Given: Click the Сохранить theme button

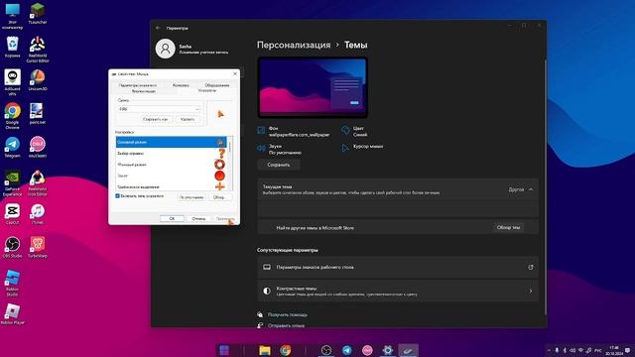Looking at the screenshot, I should (x=279, y=165).
